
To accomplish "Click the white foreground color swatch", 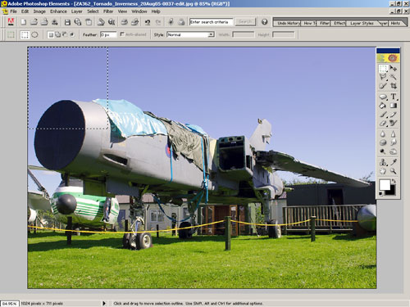I will [385, 185].
